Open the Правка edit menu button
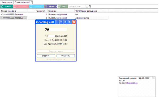The height and width of the screenshot is (100, 159). tap(6, 6)
